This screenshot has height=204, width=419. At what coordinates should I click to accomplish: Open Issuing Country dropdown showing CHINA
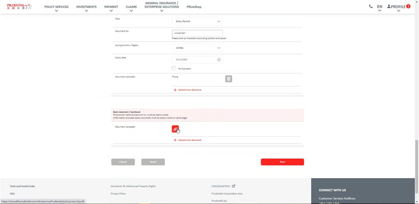coord(197,48)
